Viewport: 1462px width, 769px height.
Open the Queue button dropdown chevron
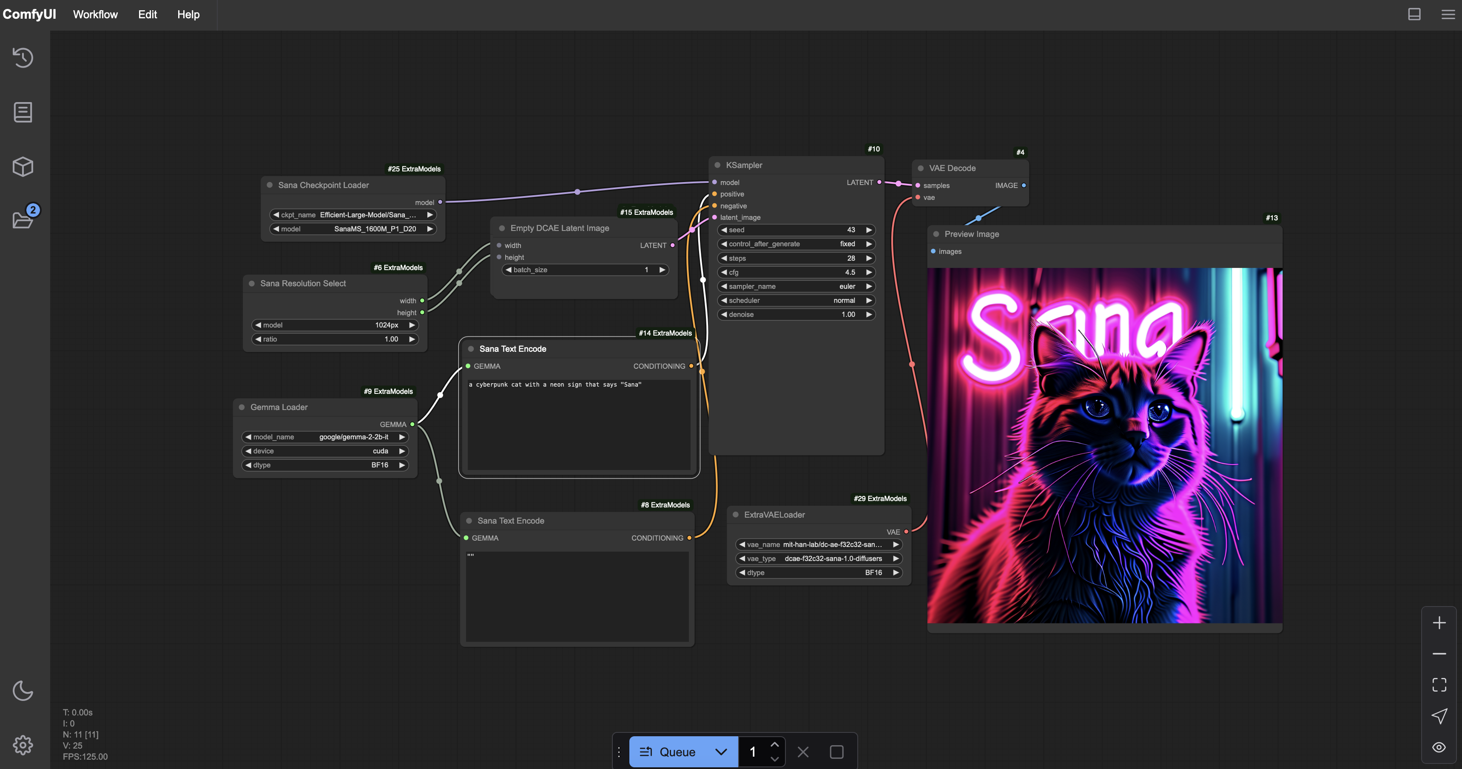click(x=721, y=752)
